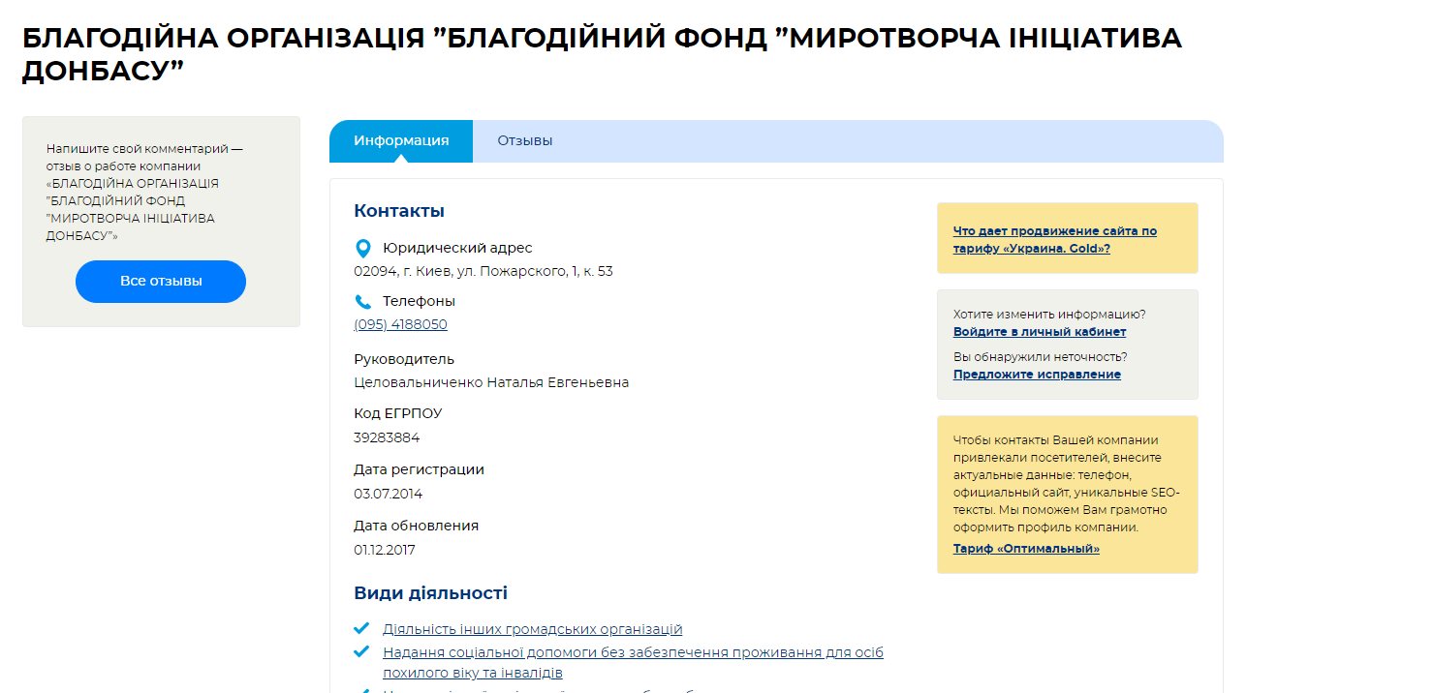The image size is (1434, 693).
Task: Click the phone handset icon beside Телефоны
Action: tap(363, 301)
